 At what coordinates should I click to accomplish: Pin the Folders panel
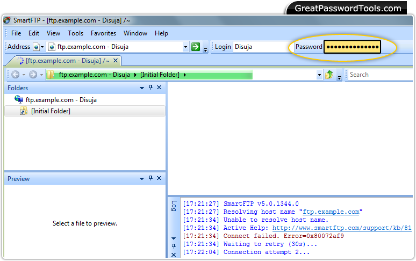[x=150, y=87]
